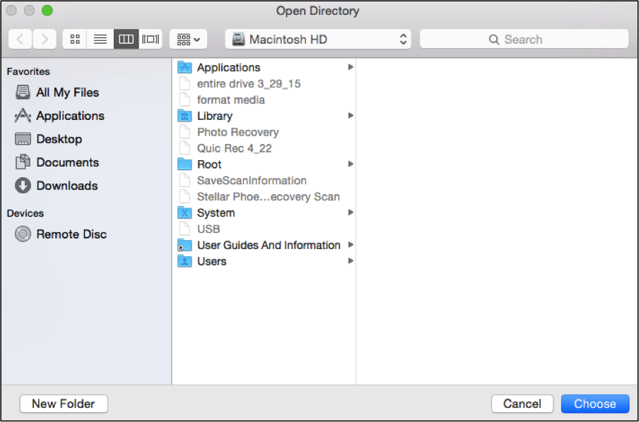
Task: Click the USB file name
Action: click(209, 229)
